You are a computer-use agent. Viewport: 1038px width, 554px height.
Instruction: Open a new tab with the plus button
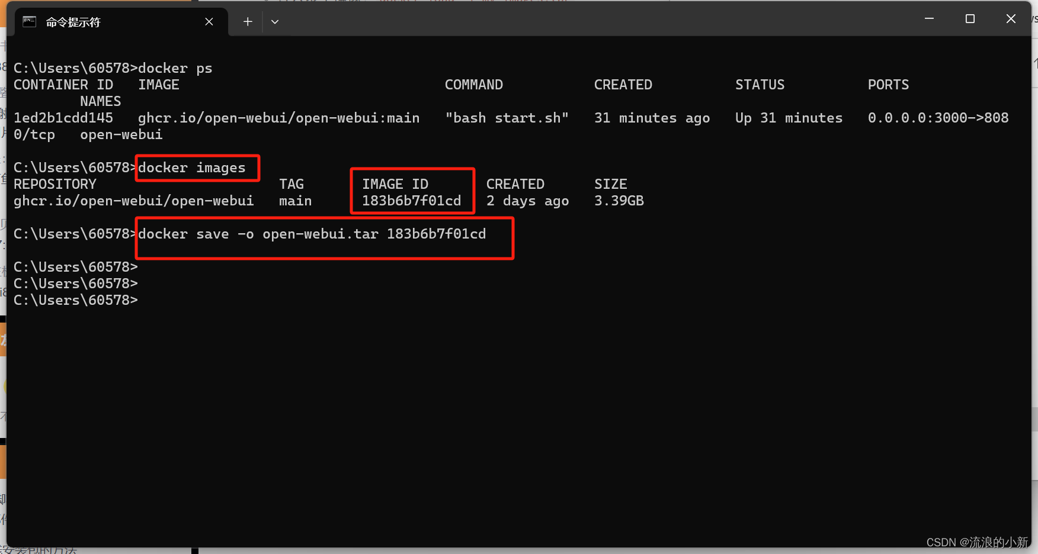click(248, 22)
